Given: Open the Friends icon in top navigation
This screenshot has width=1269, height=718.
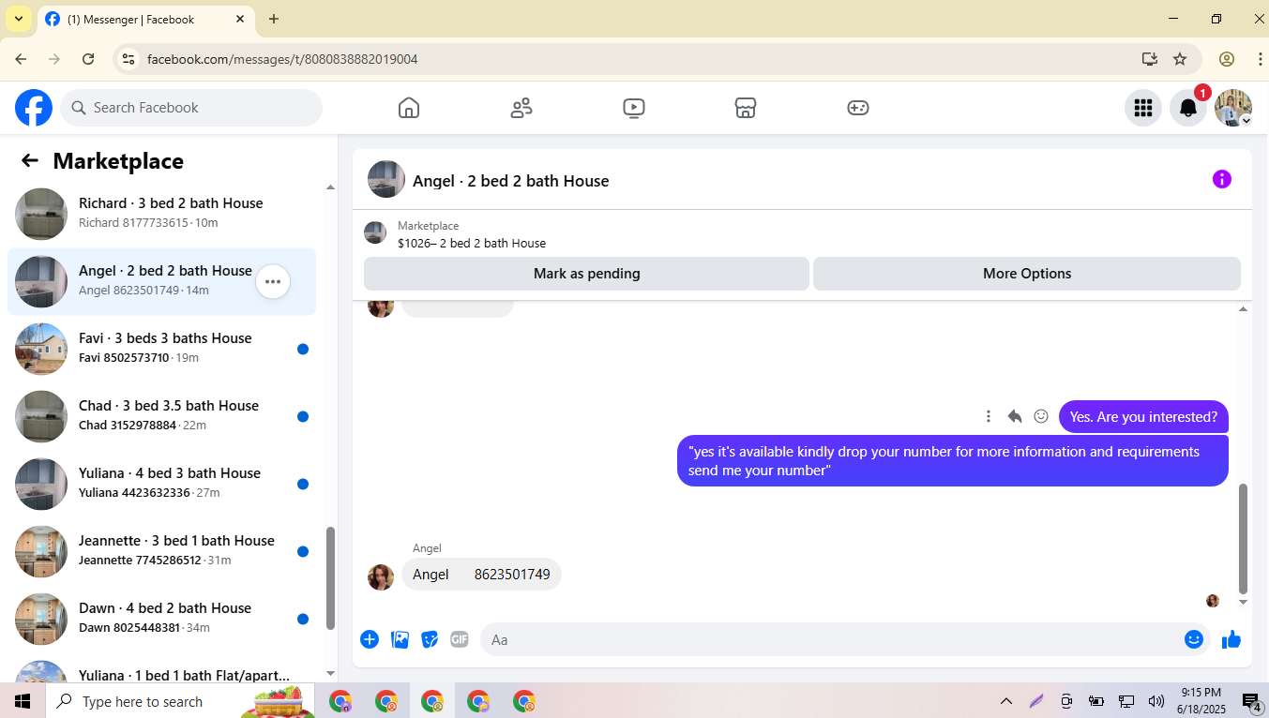Looking at the screenshot, I should [x=521, y=108].
